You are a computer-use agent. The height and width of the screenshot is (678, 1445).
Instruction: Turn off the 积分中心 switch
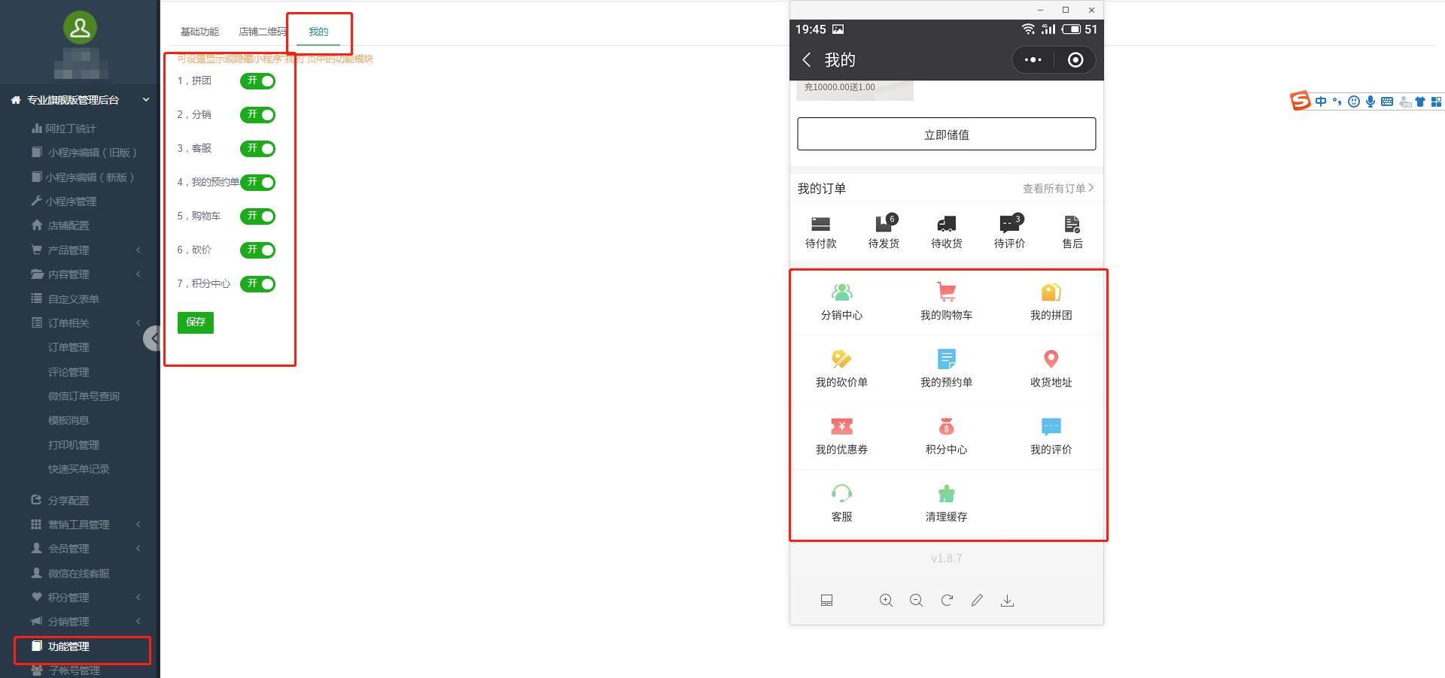tap(257, 284)
